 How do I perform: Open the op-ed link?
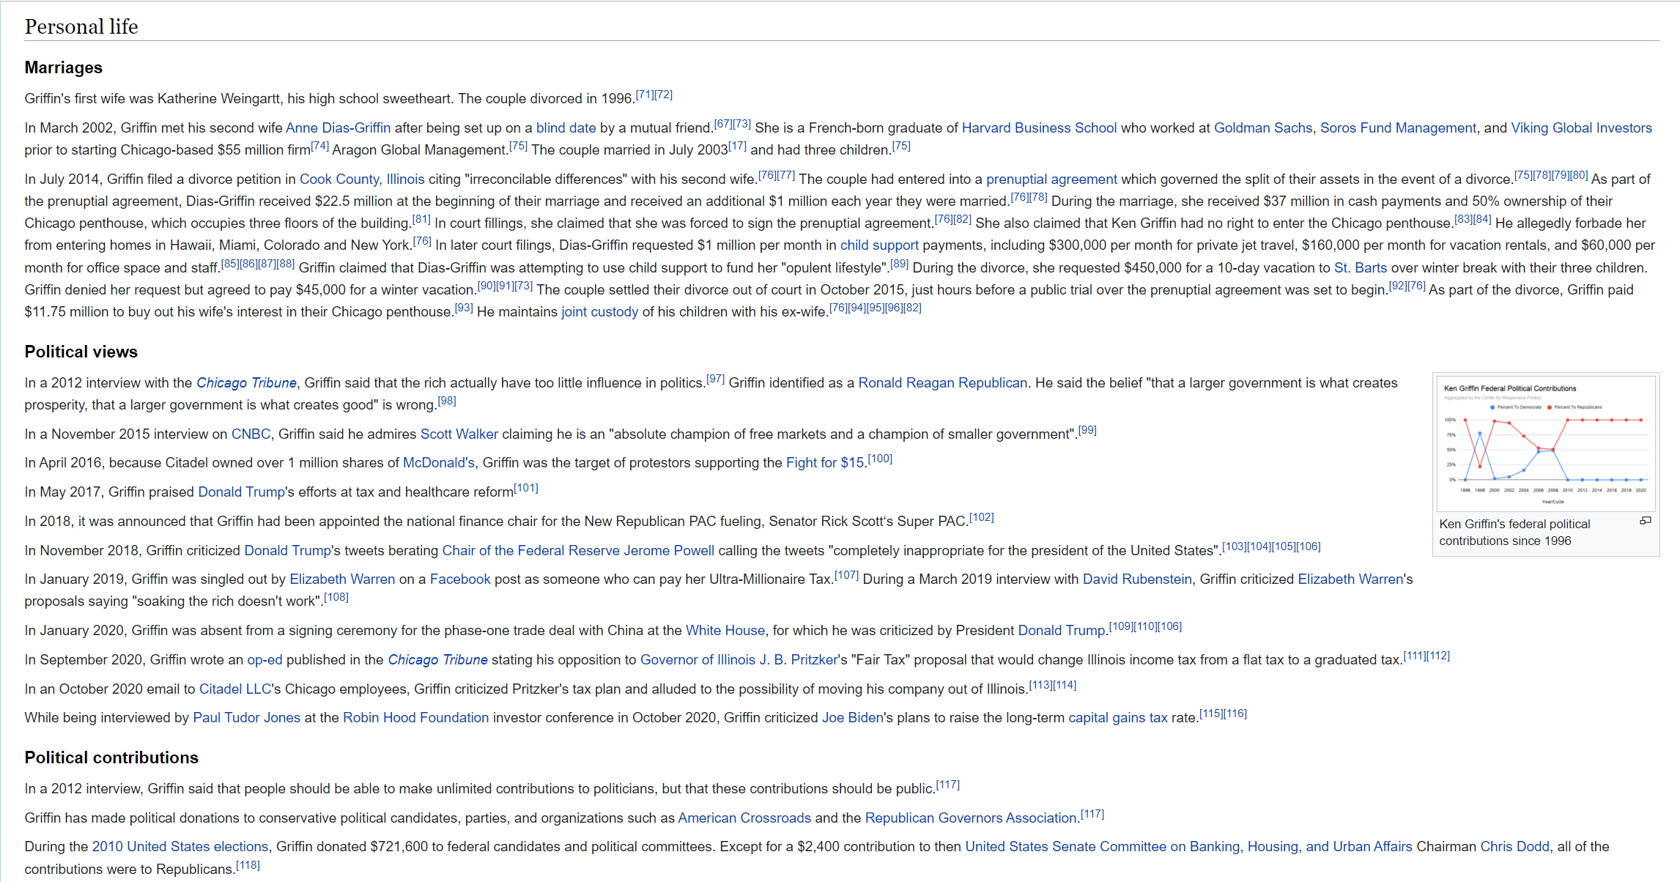point(264,659)
